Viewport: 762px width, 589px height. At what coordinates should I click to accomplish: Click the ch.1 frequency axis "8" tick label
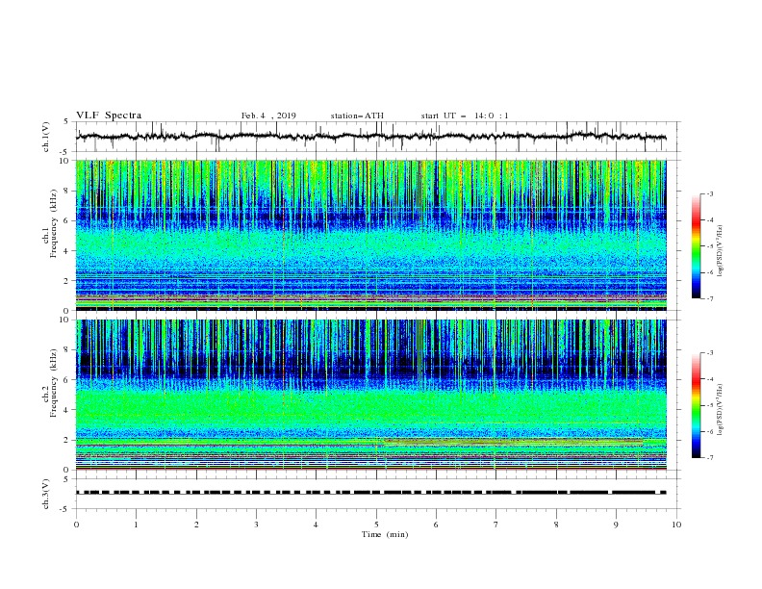tap(68, 191)
